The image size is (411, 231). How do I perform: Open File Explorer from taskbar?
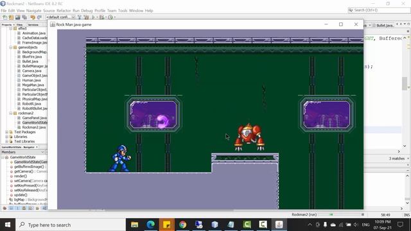[134, 225]
